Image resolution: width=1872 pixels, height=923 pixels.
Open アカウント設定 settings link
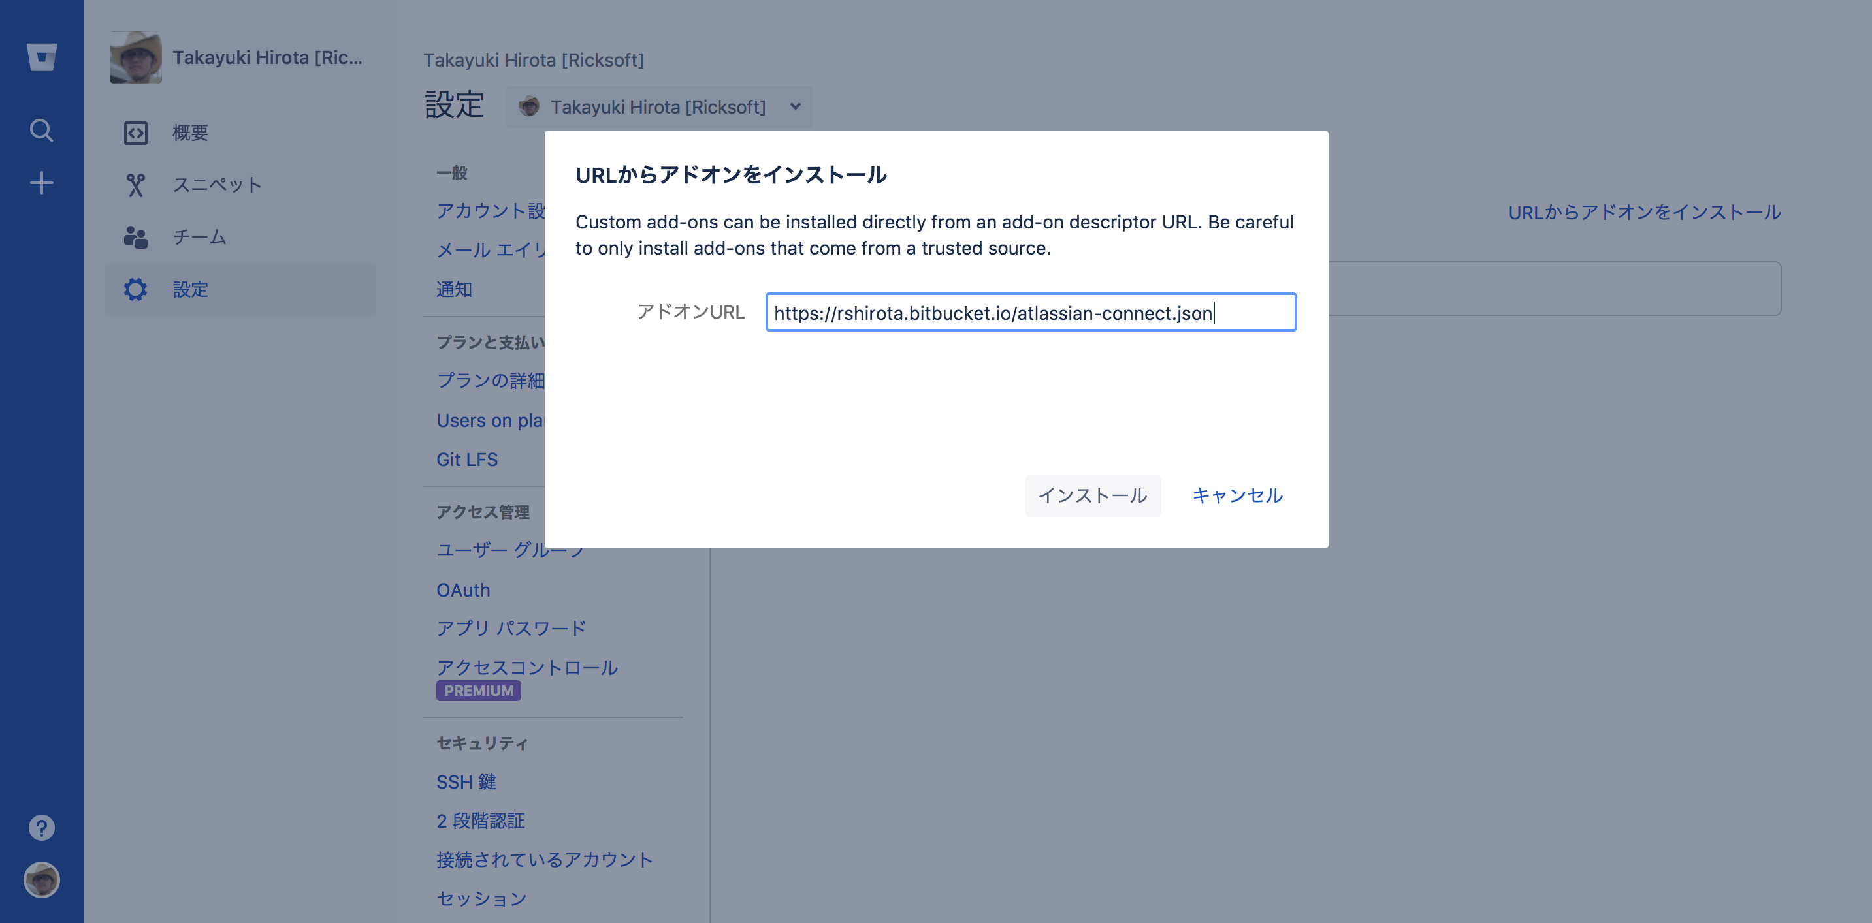(x=491, y=211)
